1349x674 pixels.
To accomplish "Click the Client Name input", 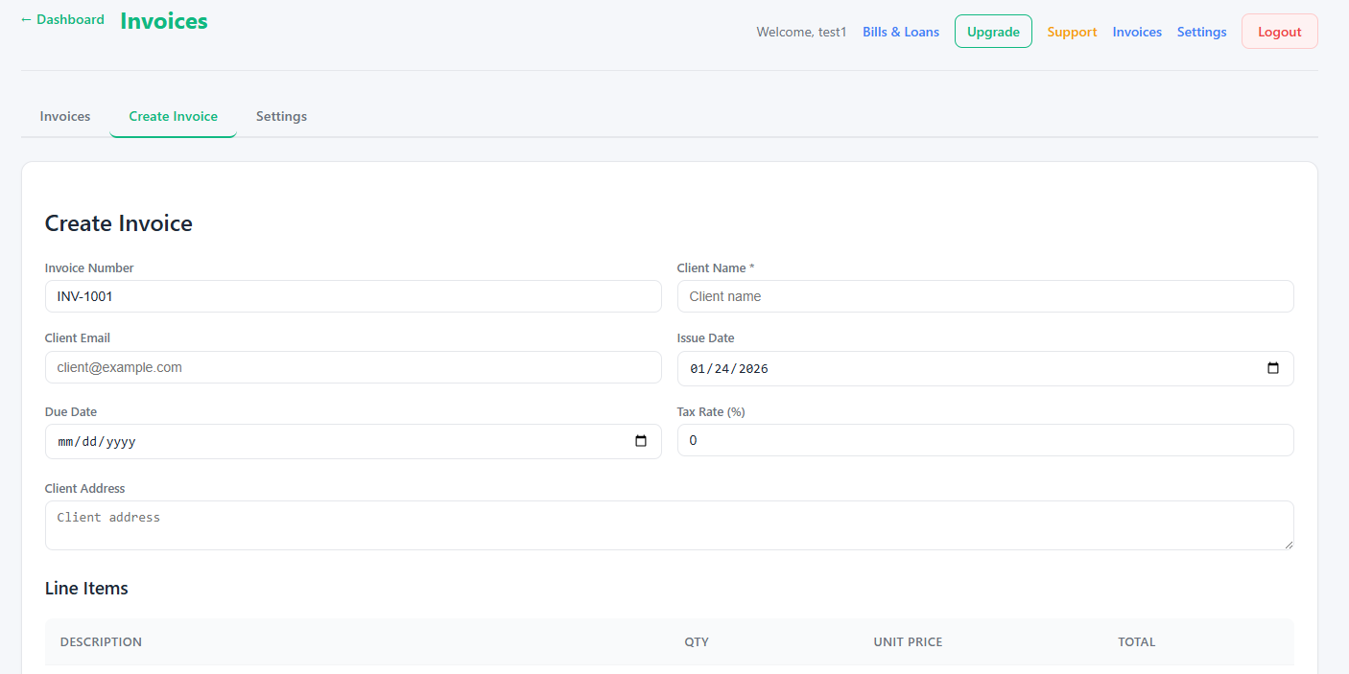I will (985, 296).
